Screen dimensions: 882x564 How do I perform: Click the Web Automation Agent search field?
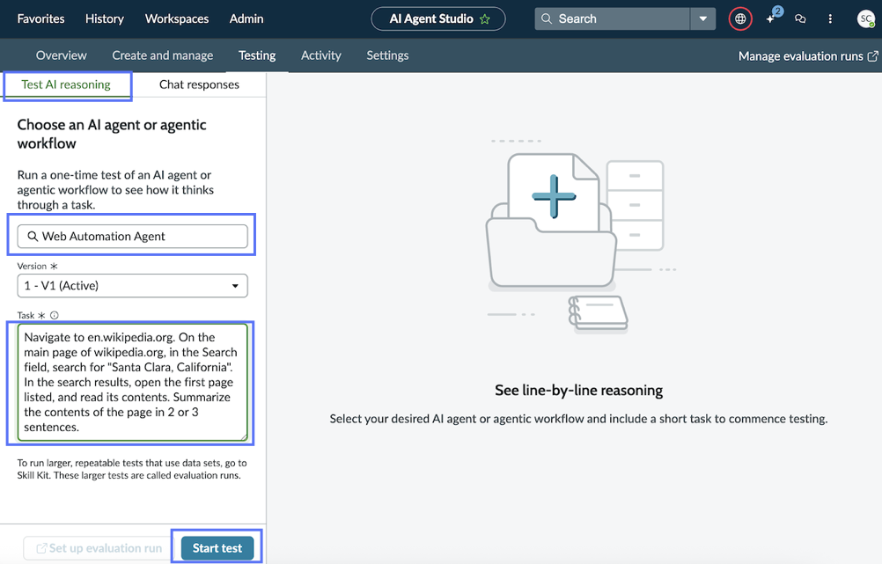tap(132, 236)
